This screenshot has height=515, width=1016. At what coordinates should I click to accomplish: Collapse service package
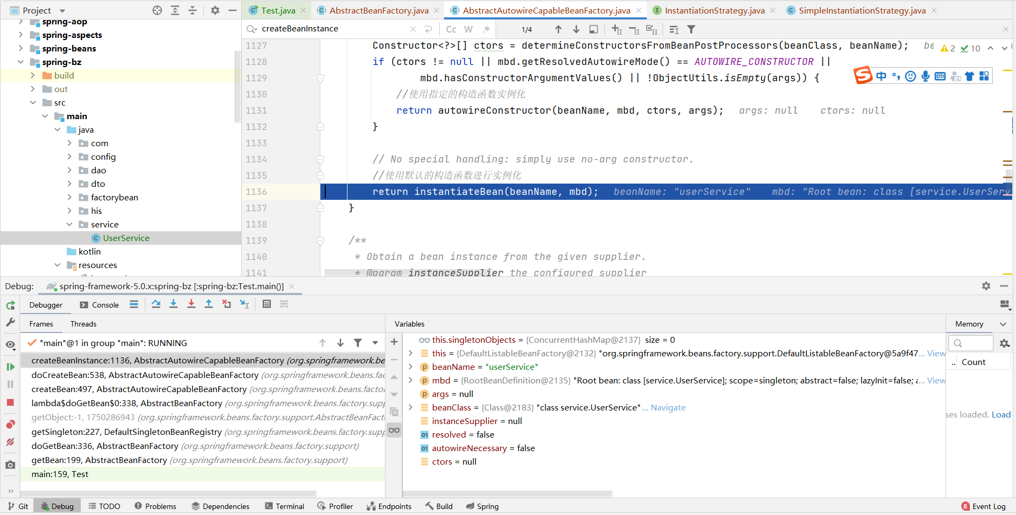click(69, 224)
